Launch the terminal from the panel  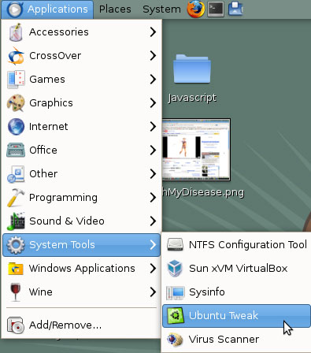click(x=216, y=9)
